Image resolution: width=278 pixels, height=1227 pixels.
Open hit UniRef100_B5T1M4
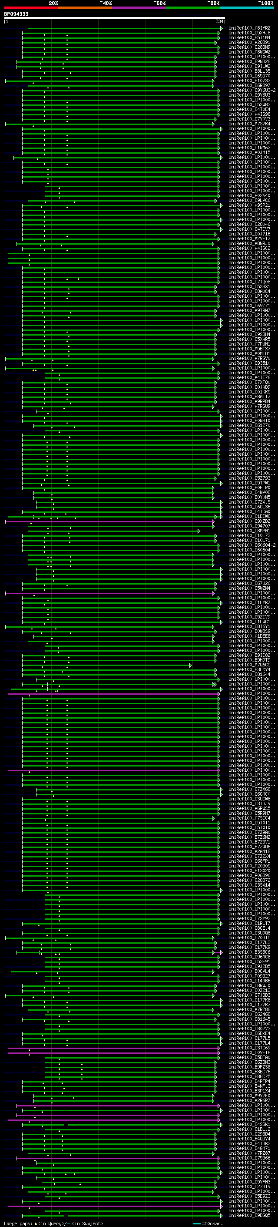[x=249, y=37]
